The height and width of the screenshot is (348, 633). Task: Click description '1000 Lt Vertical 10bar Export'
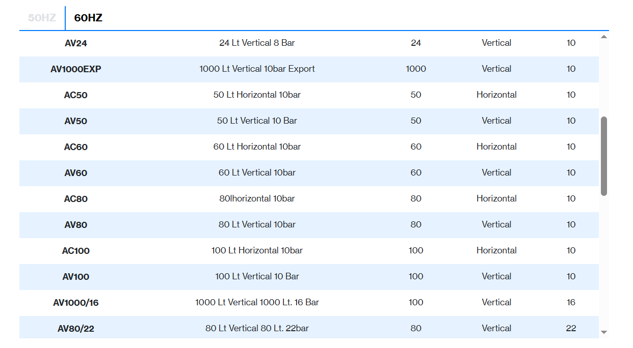click(x=257, y=69)
